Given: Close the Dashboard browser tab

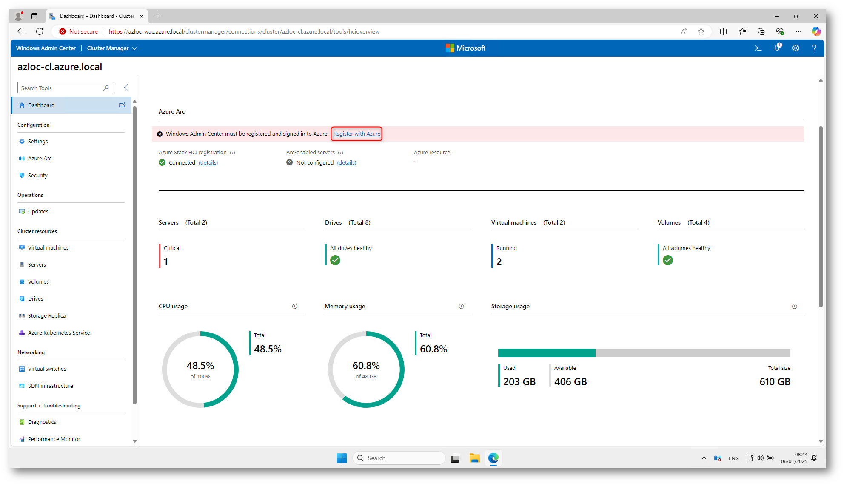Looking at the screenshot, I should click(x=141, y=16).
